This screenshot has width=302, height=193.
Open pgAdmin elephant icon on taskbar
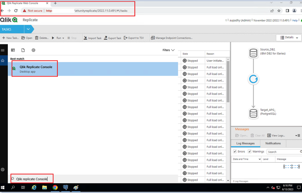[x=65, y=188]
